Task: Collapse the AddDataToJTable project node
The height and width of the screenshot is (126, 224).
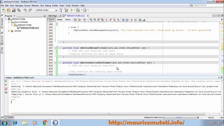Action: tap(6, 19)
